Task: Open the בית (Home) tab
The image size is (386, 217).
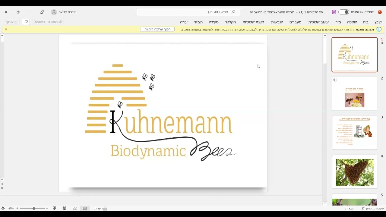Action: pyautogui.click(x=366, y=22)
